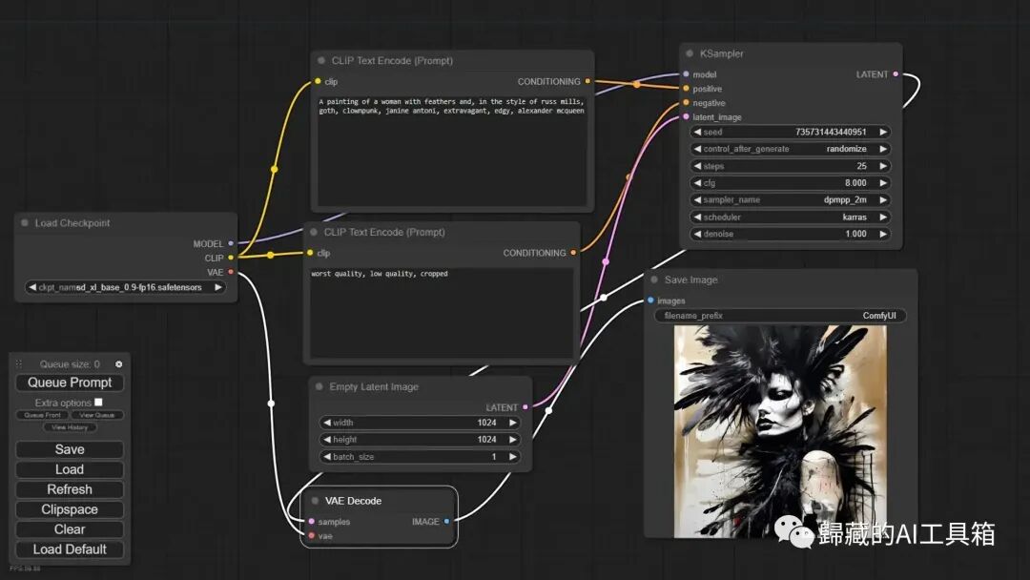Viewport: 1030px width, 580px height.
Task: Click the sampler_name left arrow
Action: point(697,199)
